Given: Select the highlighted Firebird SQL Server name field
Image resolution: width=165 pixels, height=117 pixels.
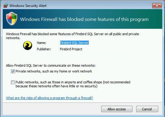Looking at the screenshot, I should tap(74, 43).
